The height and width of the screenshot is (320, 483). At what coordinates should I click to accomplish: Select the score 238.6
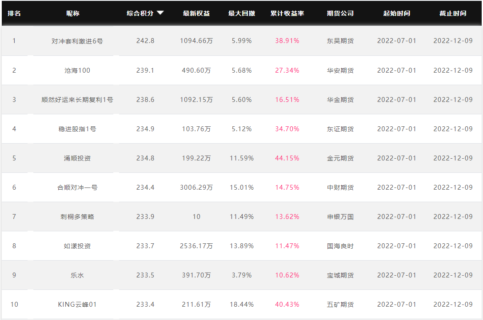145,100
